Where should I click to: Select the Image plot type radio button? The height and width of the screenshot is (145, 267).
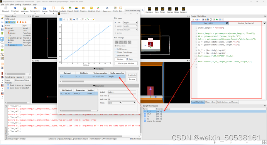pyautogui.click(x=116, y=26)
